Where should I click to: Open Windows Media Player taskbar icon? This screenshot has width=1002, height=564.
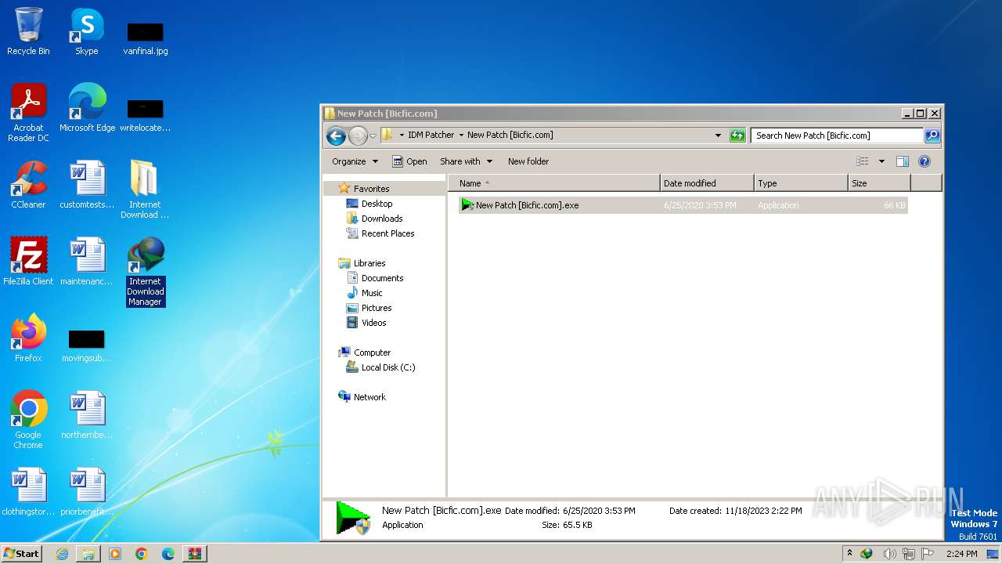pyautogui.click(x=115, y=554)
